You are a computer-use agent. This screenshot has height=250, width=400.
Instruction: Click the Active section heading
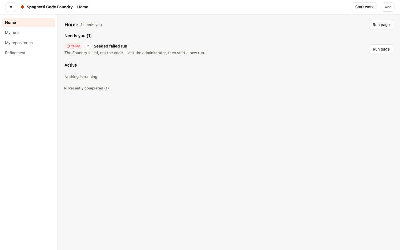tap(71, 65)
